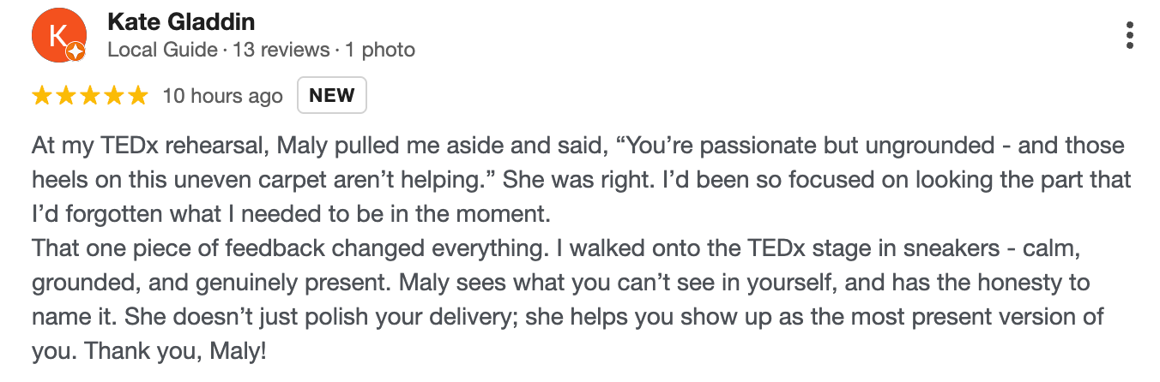Click the fourth yellow rating star
Image resolution: width=1160 pixels, height=382 pixels.
click(114, 96)
